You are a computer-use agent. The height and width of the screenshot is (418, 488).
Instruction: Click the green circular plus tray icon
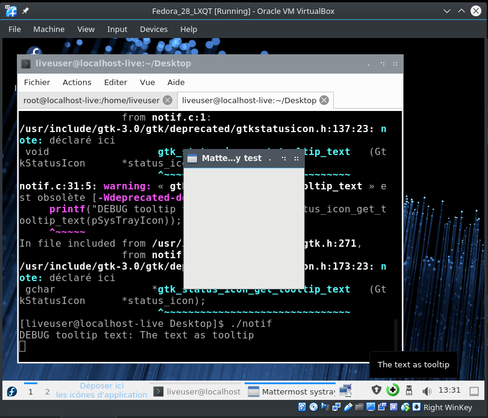(393, 390)
